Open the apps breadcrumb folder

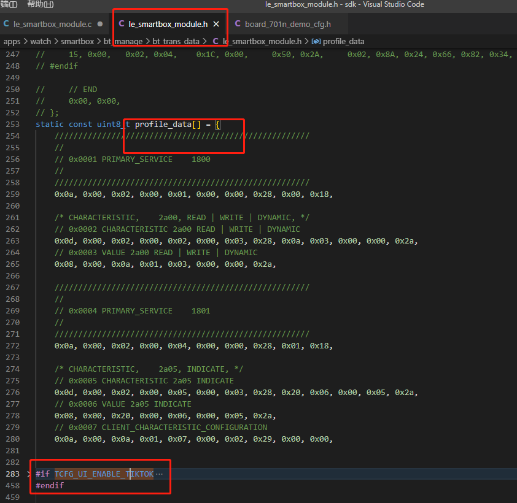(x=12, y=42)
